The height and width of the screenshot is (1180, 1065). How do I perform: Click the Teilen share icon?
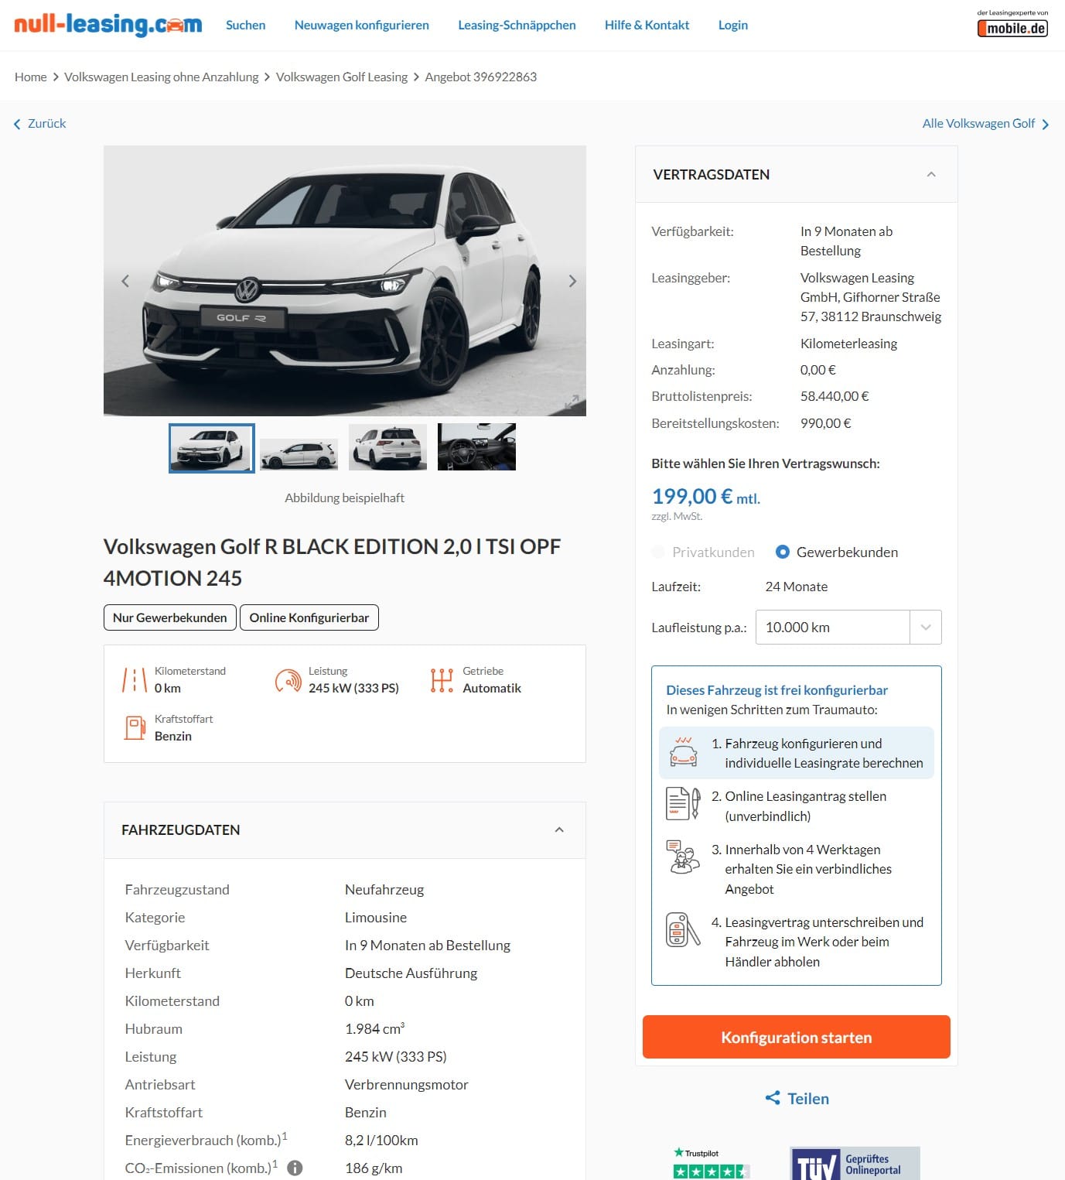[x=772, y=1098]
